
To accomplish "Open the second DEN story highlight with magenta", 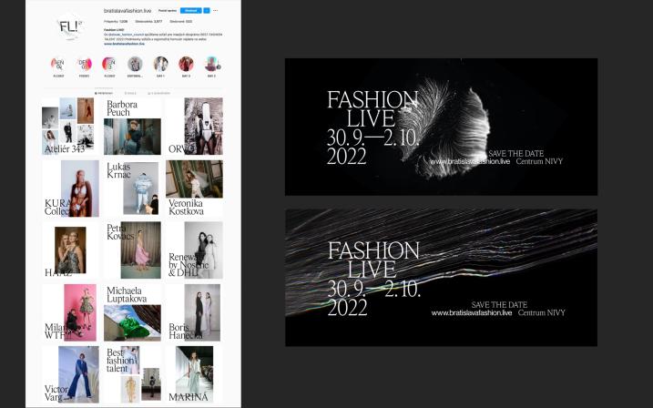I will [84, 65].
